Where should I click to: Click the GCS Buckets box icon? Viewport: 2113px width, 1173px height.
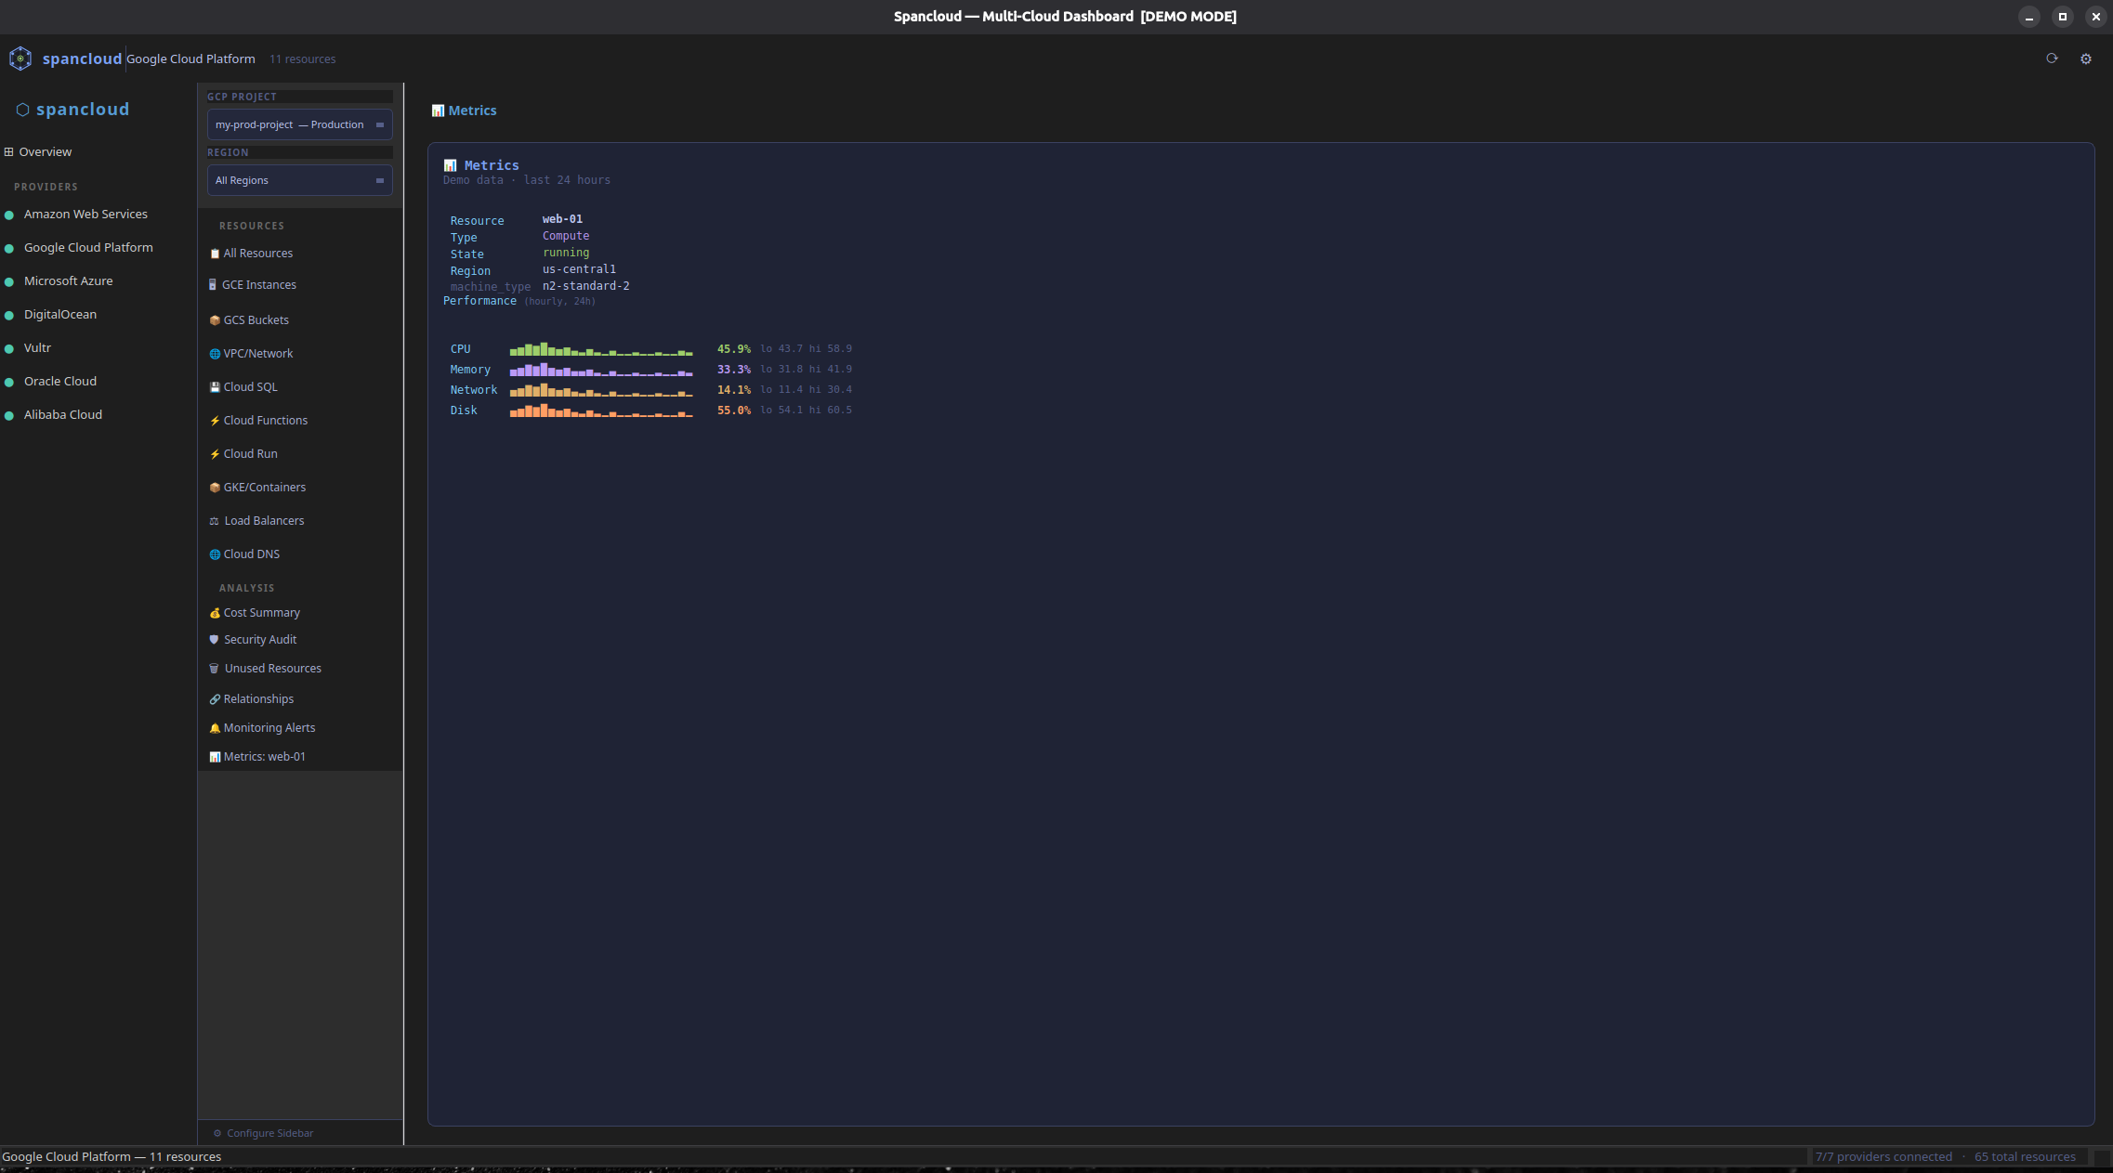[215, 320]
